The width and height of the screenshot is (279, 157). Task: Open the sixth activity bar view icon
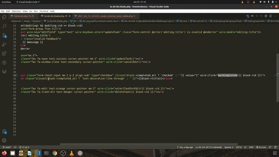tap(4, 62)
